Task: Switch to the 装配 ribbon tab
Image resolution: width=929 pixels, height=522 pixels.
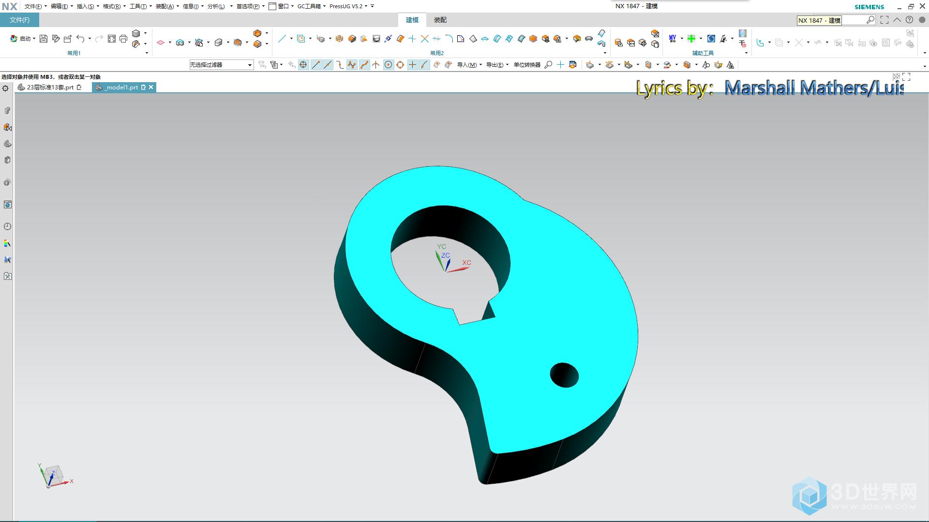Action: 440,20
